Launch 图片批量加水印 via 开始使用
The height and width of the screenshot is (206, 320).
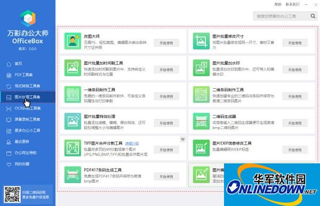pos(295,70)
